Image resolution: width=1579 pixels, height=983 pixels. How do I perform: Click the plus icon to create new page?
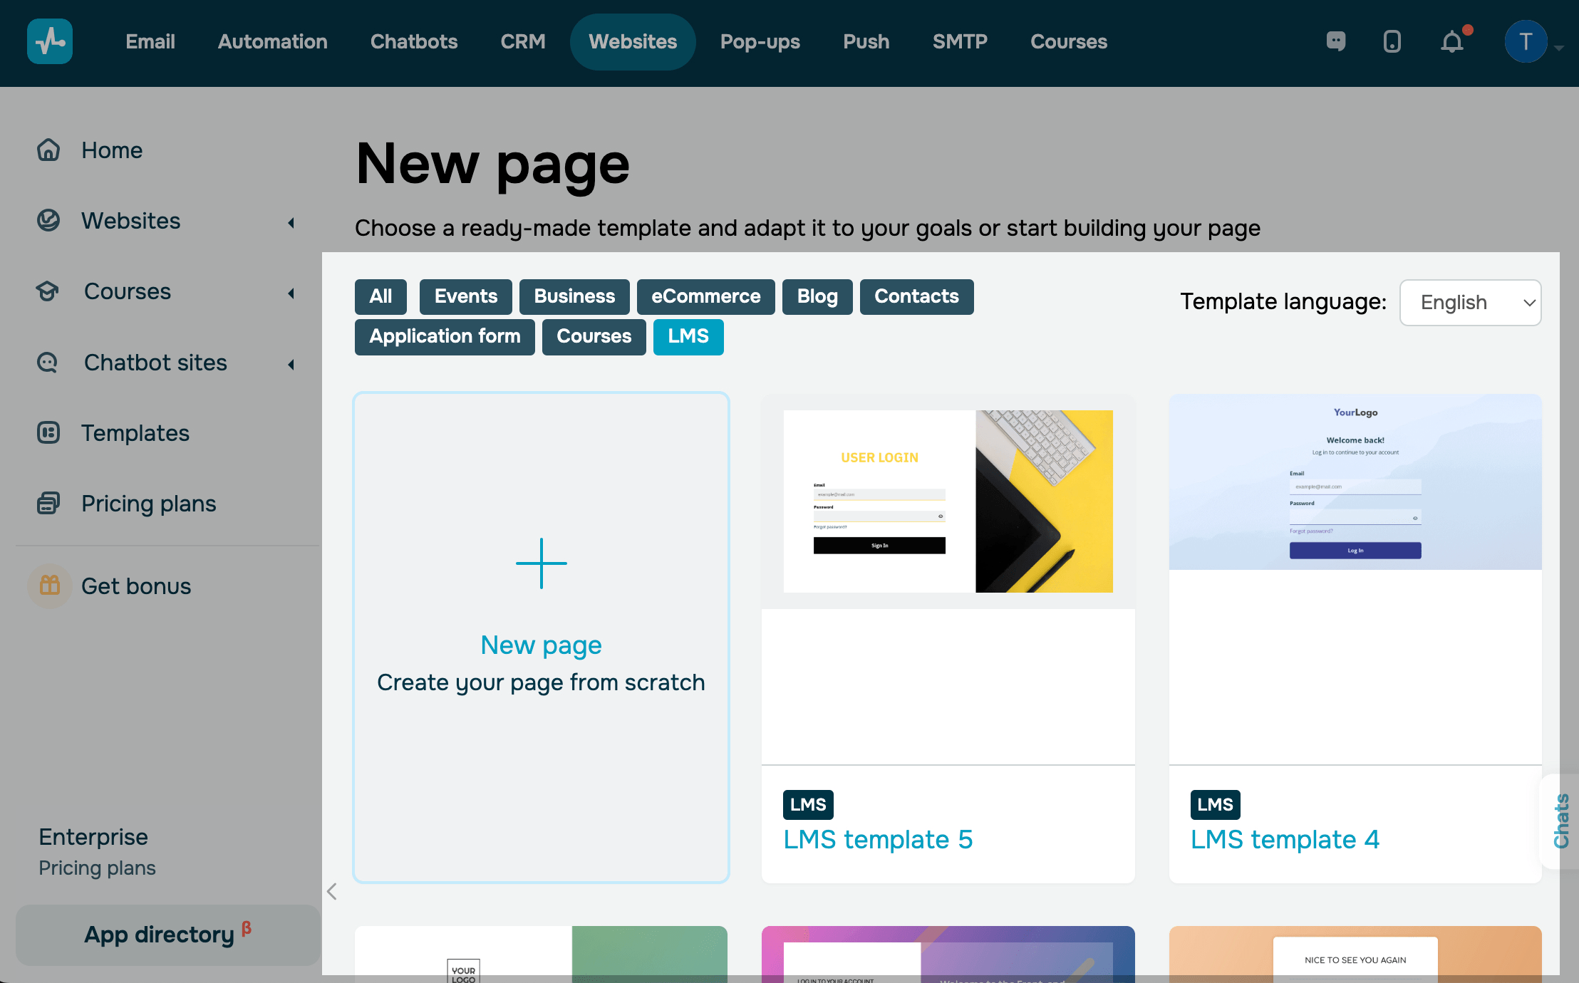pyautogui.click(x=542, y=563)
